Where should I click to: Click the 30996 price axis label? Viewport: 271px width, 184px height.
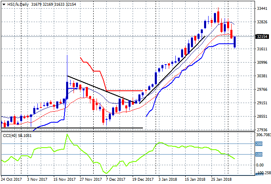pos(262,62)
